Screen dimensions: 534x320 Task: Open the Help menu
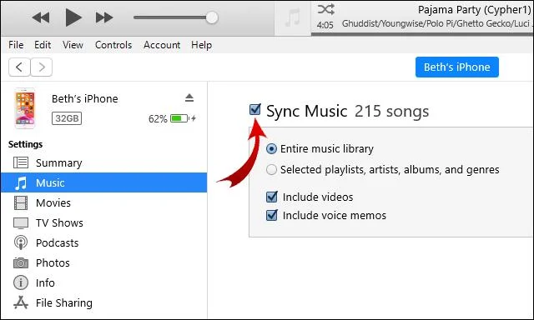[x=201, y=45]
